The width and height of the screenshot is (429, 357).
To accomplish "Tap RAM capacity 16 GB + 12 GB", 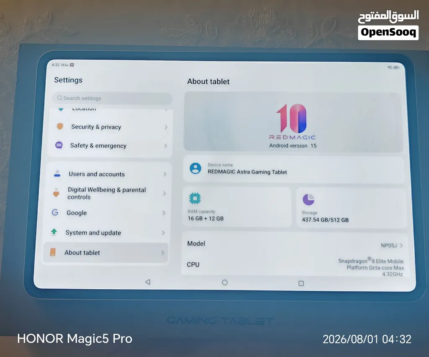I will pos(237,207).
